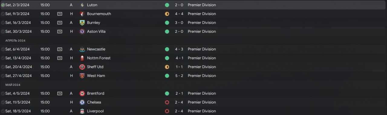This screenshot has height=115, width=387.
Task: Click the Aston Villa crest icon
Action: click(82, 32)
